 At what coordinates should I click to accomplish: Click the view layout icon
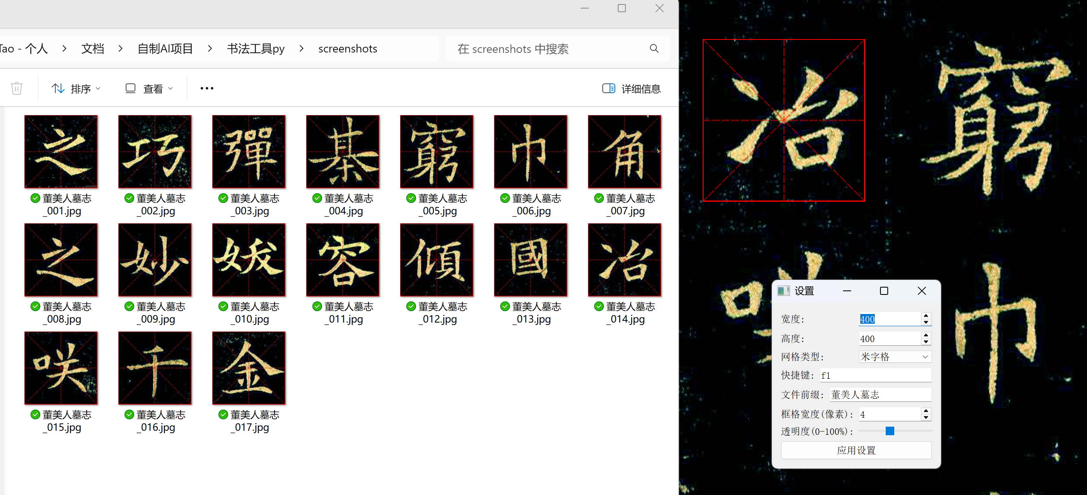pos(131,88)
